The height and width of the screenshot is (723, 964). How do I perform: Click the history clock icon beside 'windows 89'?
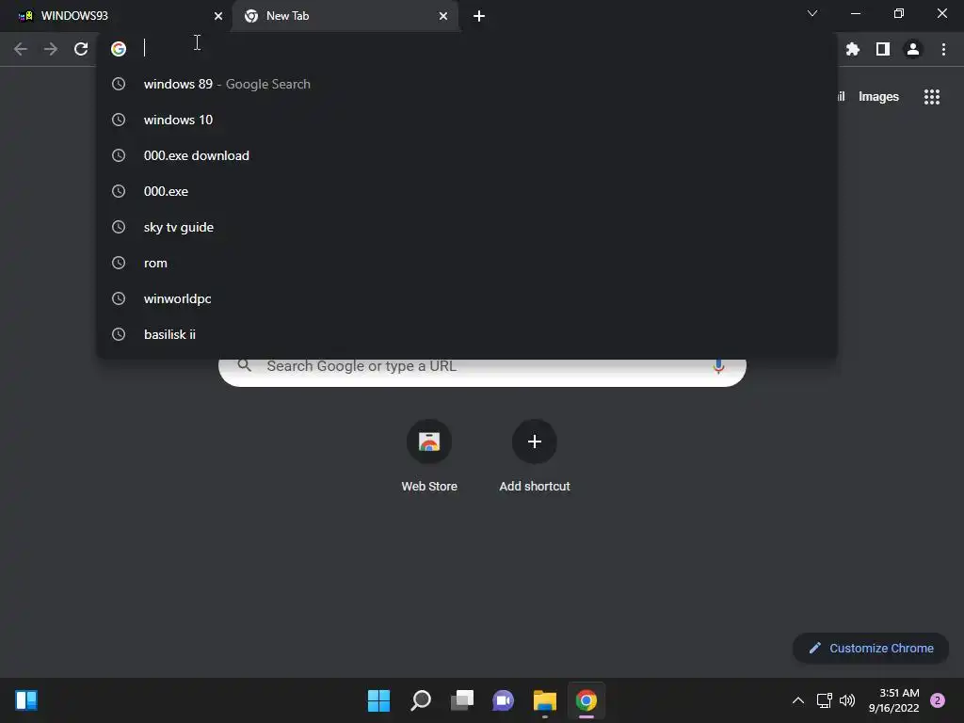tap(119, 84)
